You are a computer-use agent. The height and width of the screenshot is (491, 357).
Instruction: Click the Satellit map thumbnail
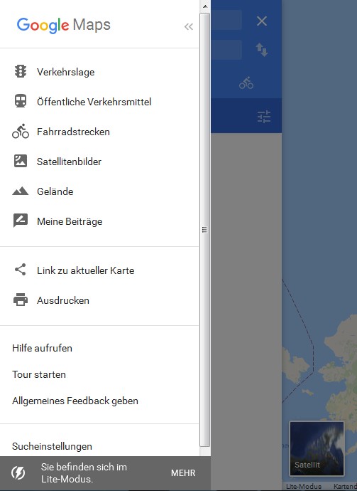point(317,448)
